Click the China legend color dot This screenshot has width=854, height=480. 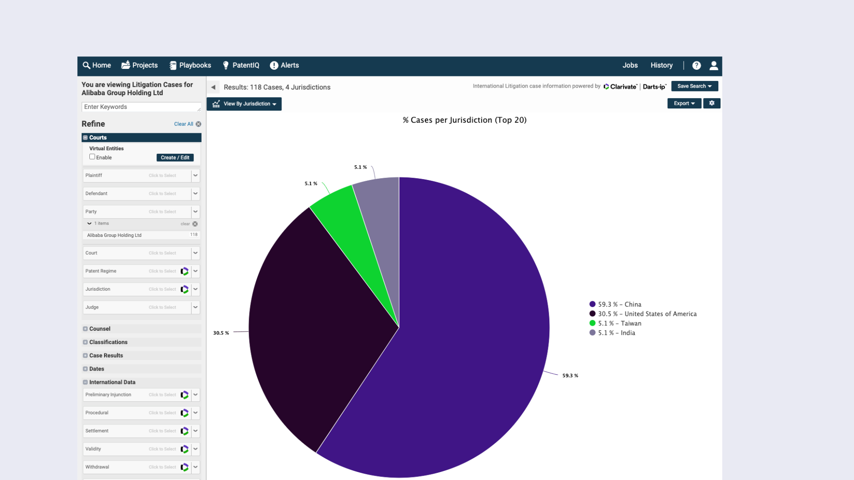(592, 304)
